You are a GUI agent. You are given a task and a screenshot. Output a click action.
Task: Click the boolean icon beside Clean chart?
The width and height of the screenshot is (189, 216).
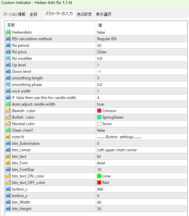[8, 130]
